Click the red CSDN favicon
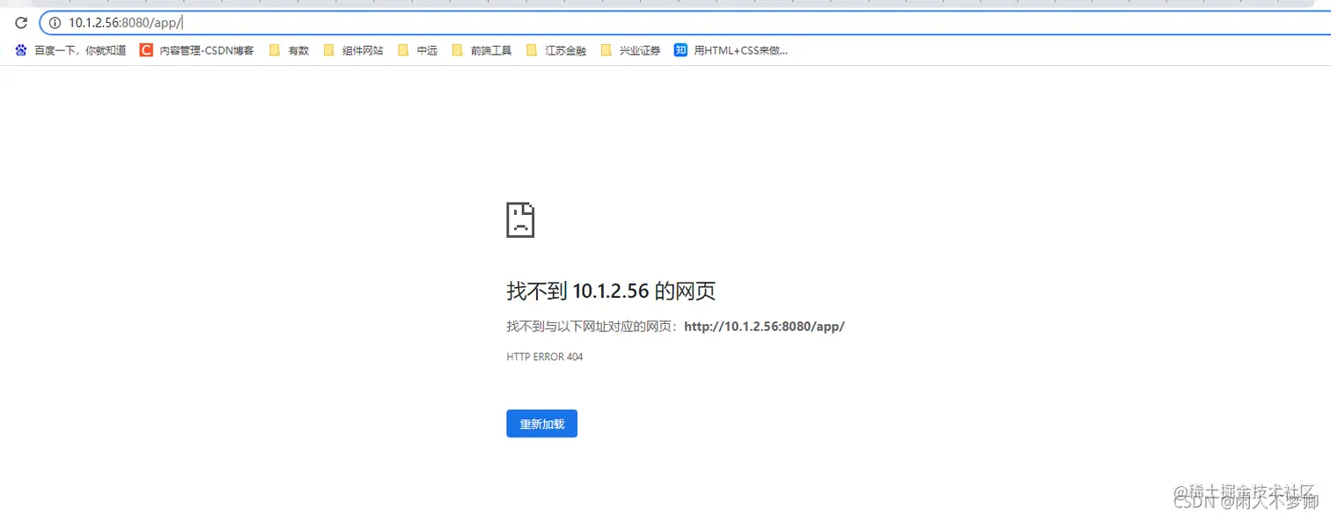The image size is (1331, 517). coord(145,50)
